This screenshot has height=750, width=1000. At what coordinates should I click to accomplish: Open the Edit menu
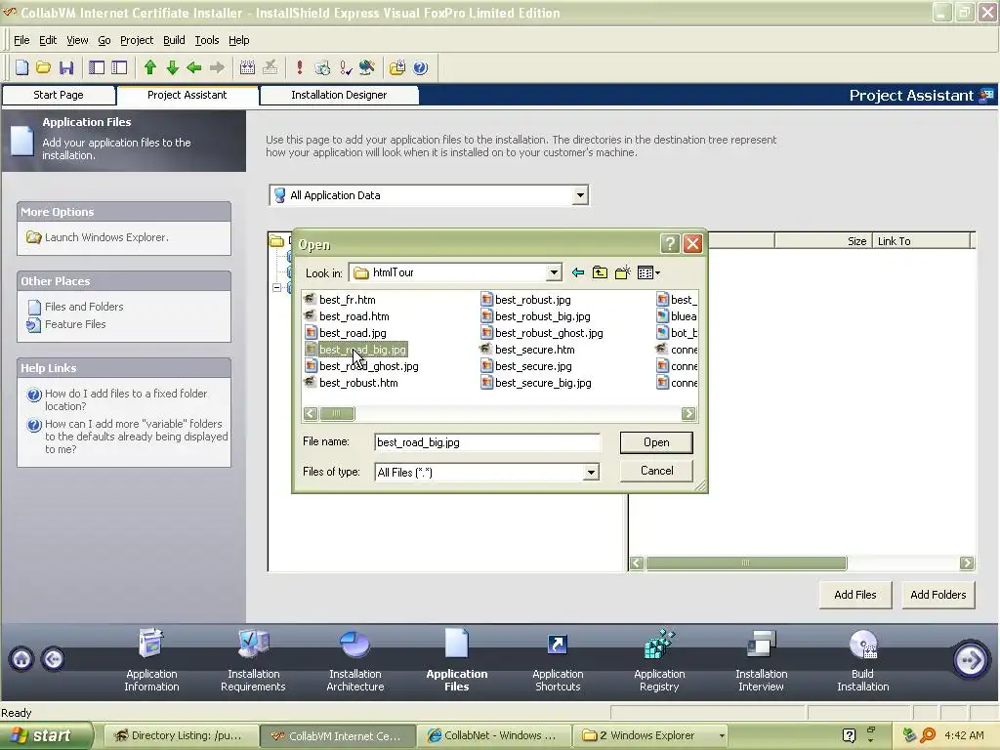48,40
